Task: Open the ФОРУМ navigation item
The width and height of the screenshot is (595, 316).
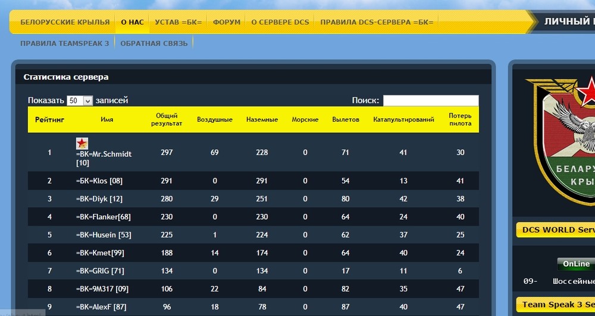Action: point(227,22)
